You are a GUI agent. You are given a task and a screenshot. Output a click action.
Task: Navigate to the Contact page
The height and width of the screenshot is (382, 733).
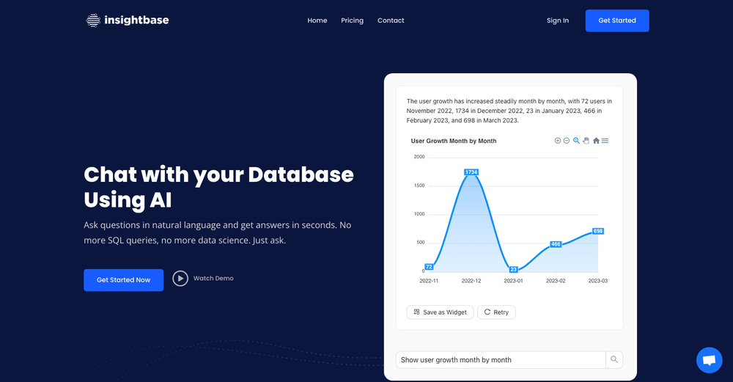tap(391, 21)
